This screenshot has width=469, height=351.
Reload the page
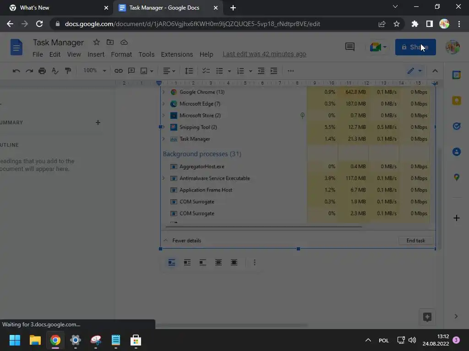pos(39,24)
